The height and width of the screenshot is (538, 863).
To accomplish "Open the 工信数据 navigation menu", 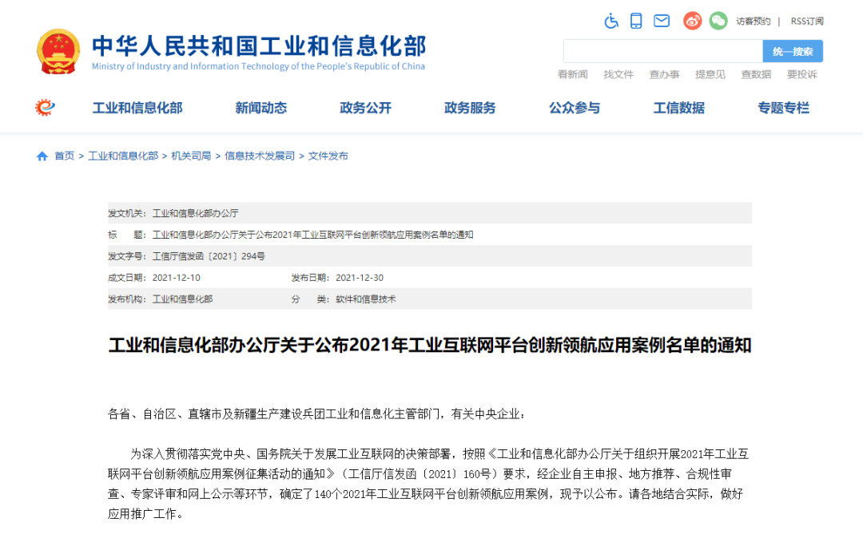I will click(678, 107).
